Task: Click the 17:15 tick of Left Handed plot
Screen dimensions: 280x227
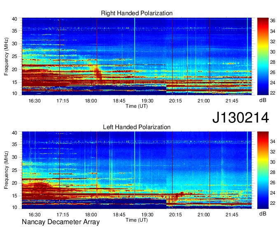Action: click(x=63, y=215)
